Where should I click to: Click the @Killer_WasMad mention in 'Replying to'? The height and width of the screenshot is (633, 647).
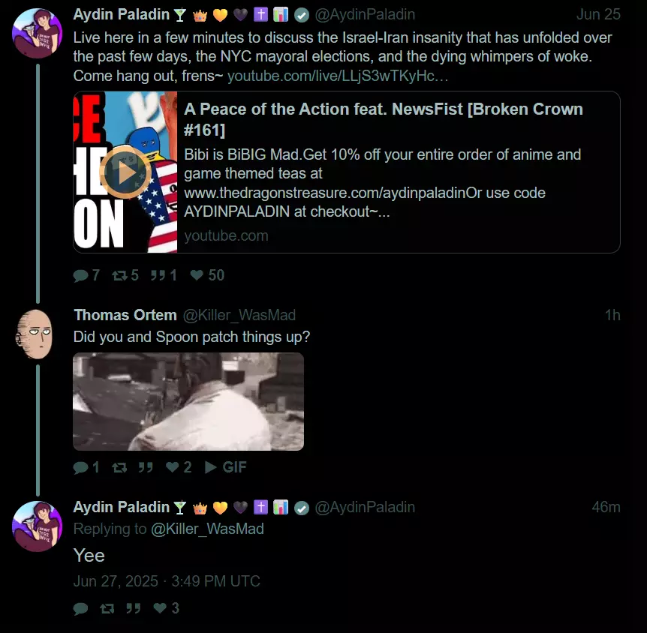point(207,529)
